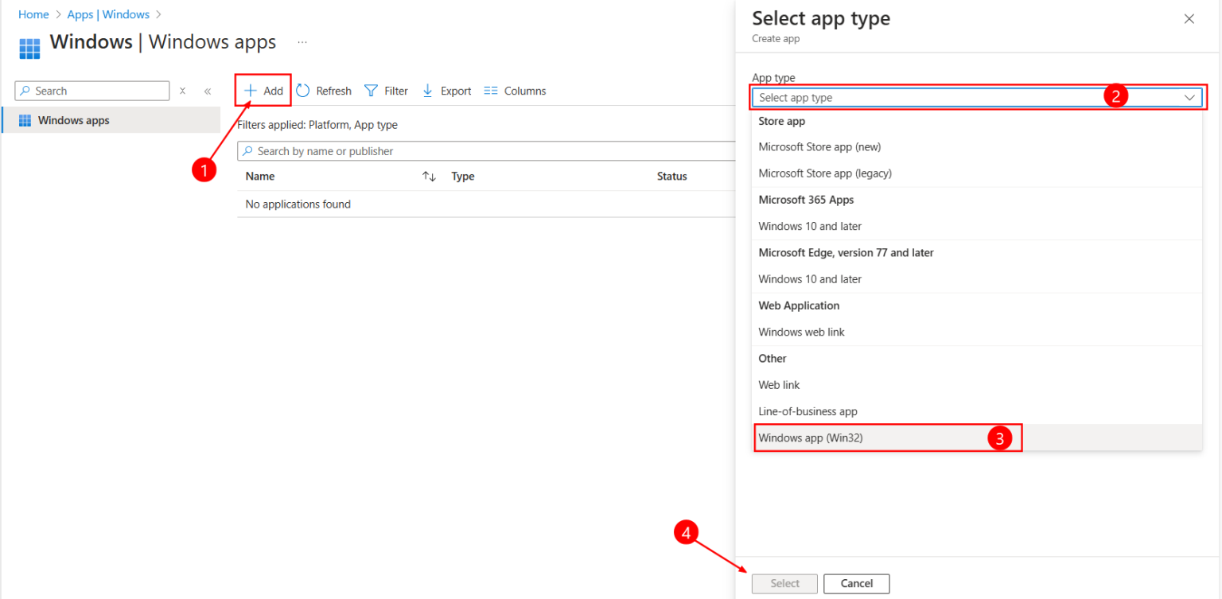
Task: Select the Windows apps item in the sidebar
Action: 74,119
